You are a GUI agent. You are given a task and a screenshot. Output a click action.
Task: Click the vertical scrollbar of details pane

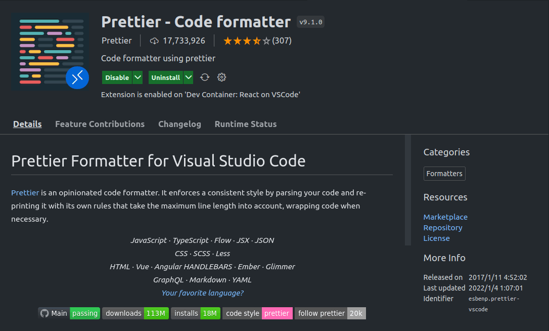pyautogui.click(x=408, y=190)
